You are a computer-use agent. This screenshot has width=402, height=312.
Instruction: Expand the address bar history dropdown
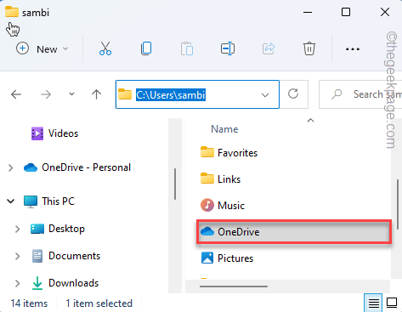(x=265, y=95)
